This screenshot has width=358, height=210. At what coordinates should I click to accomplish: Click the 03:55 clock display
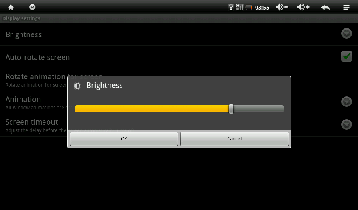(262, 8)
